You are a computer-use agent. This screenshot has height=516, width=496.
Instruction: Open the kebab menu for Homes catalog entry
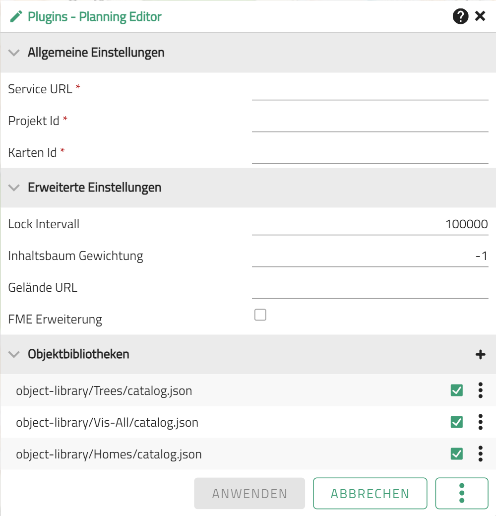click(x=480, y=454)
